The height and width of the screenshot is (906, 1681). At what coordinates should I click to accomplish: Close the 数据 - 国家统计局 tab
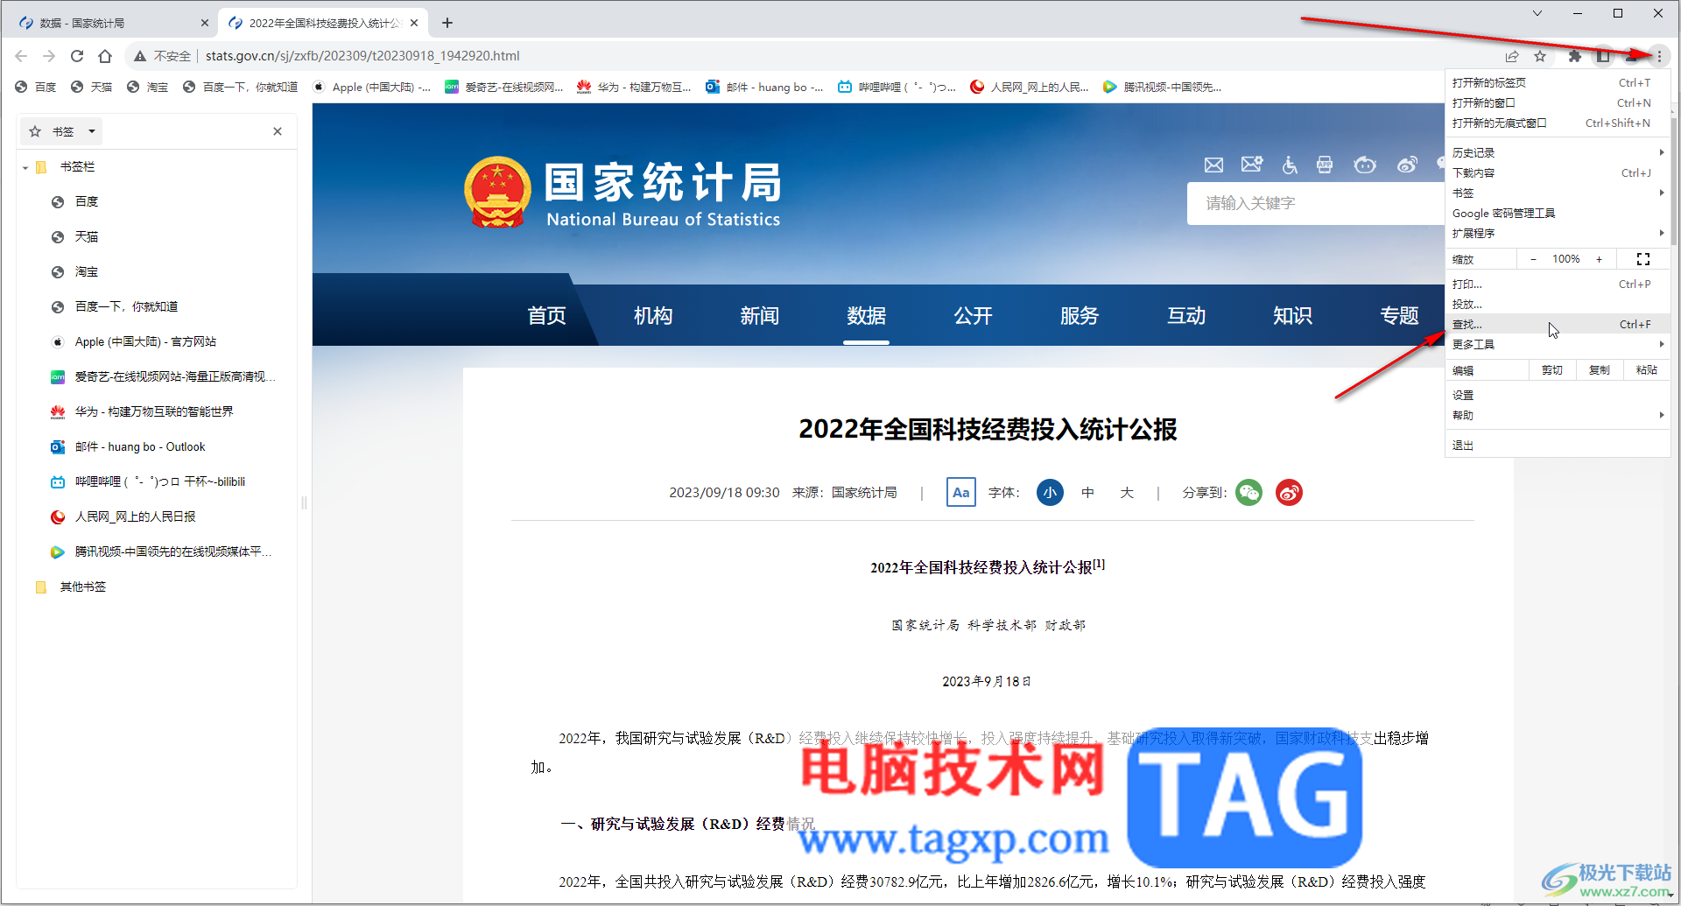pyautogui.click(x=205, y=23)
